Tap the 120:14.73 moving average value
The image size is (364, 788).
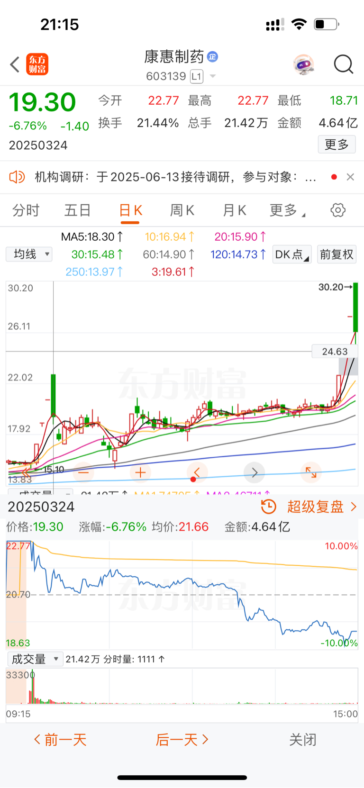(238, 254)
